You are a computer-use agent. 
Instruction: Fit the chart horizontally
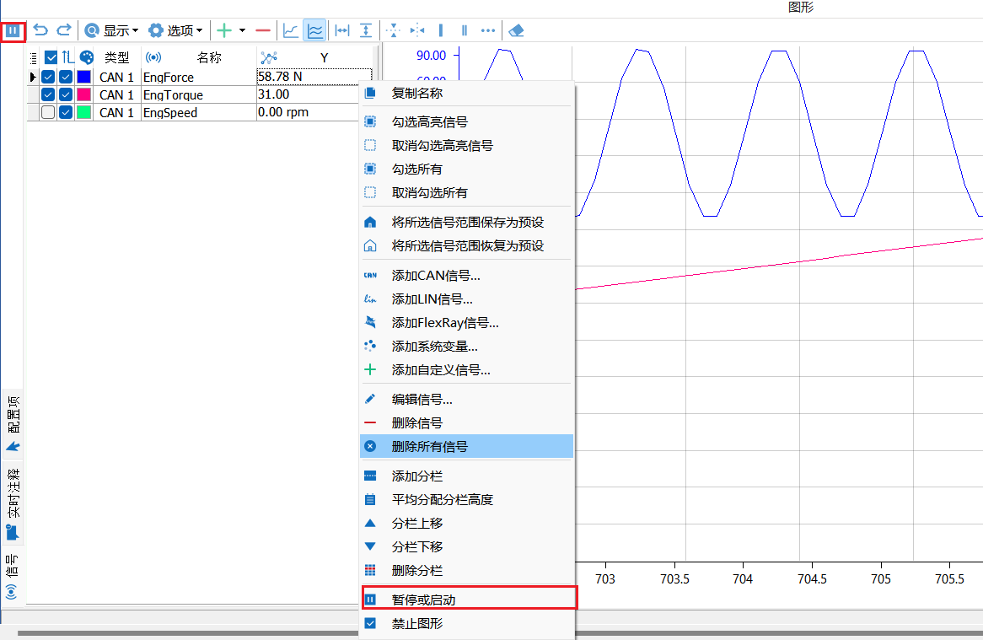click(x=342, y=30)
